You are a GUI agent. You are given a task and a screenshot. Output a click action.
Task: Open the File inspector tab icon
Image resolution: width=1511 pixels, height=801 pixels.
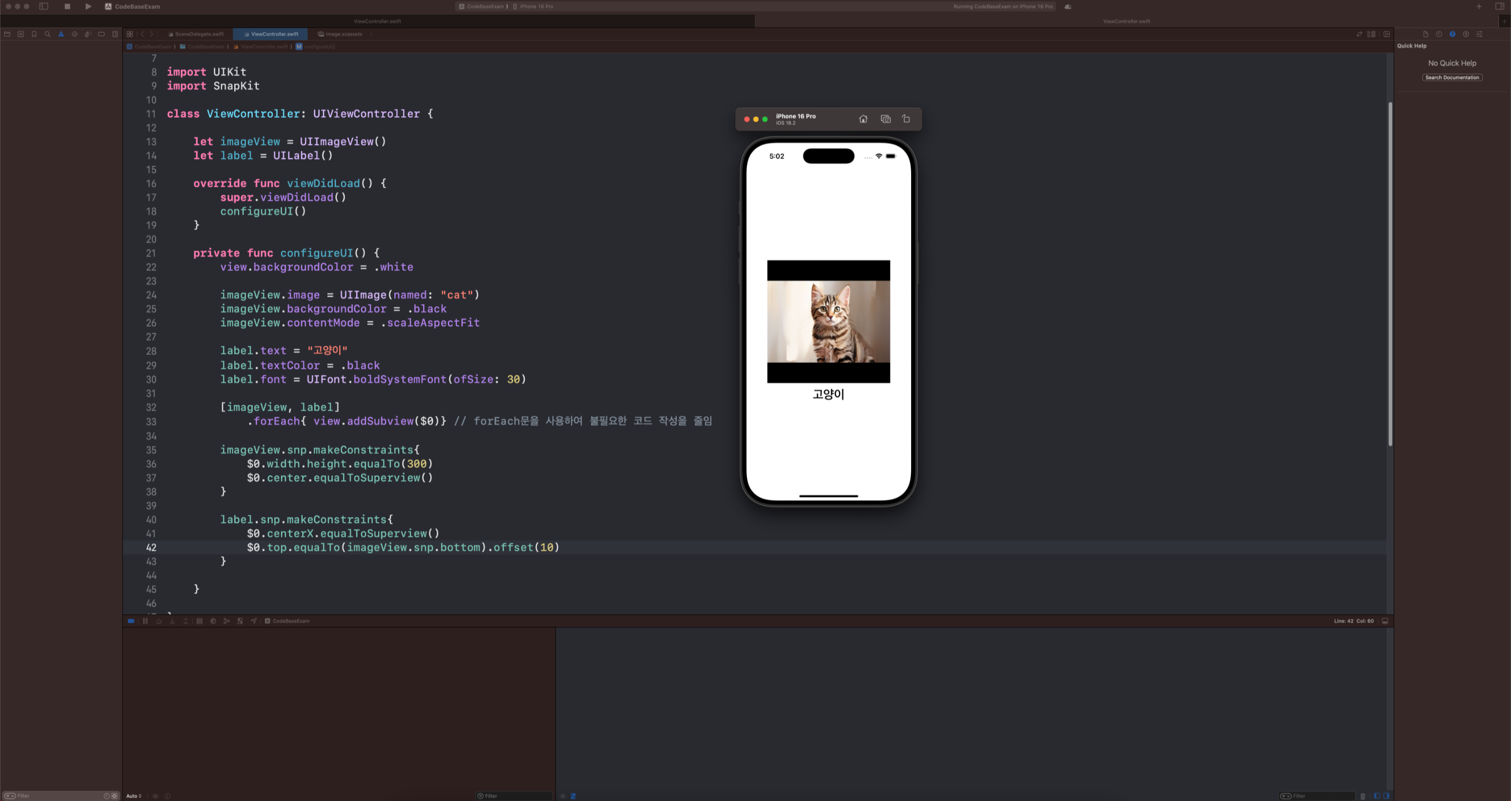click(x=1425, y=34)
